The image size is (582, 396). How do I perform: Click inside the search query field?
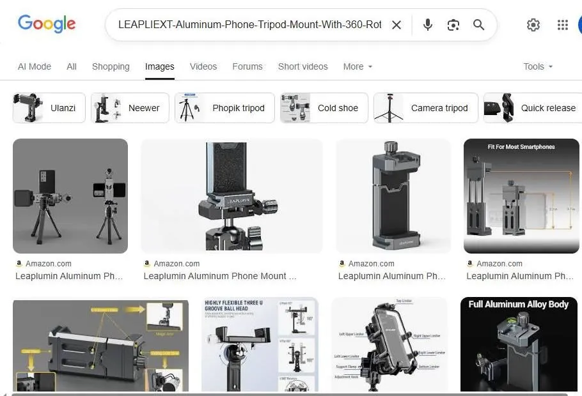(249, 25)
